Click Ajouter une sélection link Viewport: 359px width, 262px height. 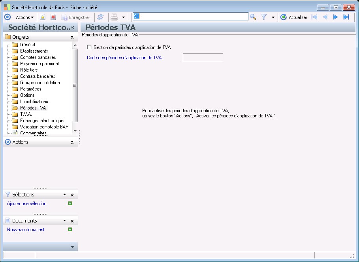tap(27, 204)
